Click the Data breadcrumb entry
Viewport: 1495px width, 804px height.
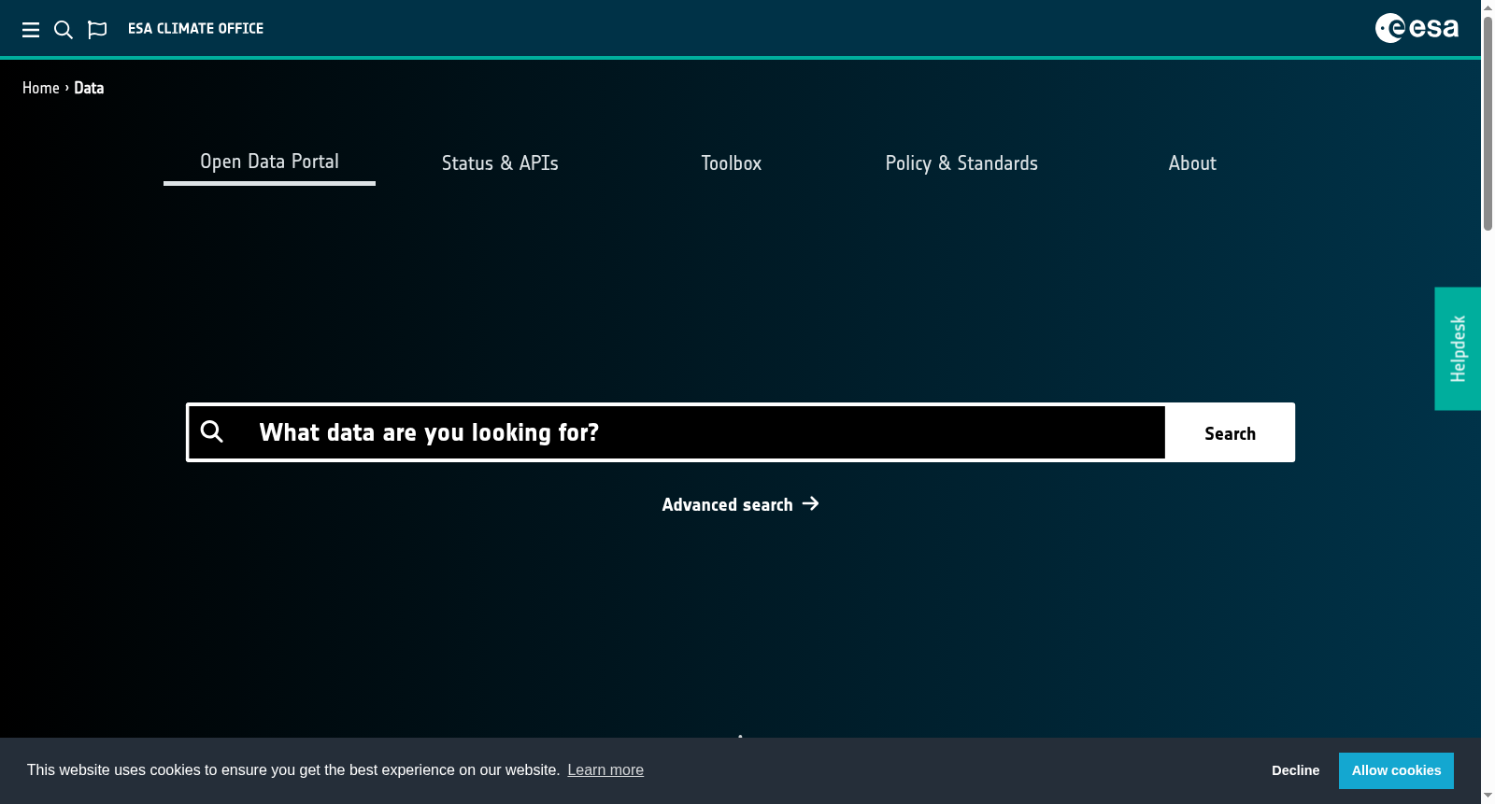(x=89, y=88)
